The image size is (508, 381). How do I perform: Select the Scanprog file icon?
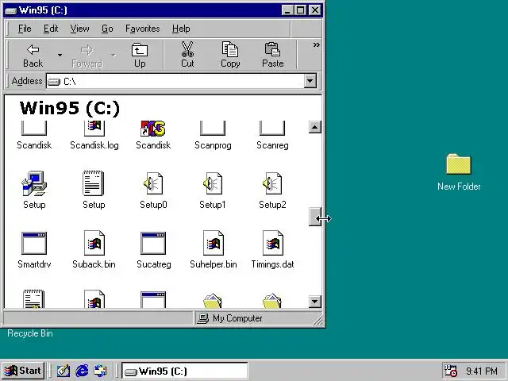pyautogui.click(x=213, y=128)
